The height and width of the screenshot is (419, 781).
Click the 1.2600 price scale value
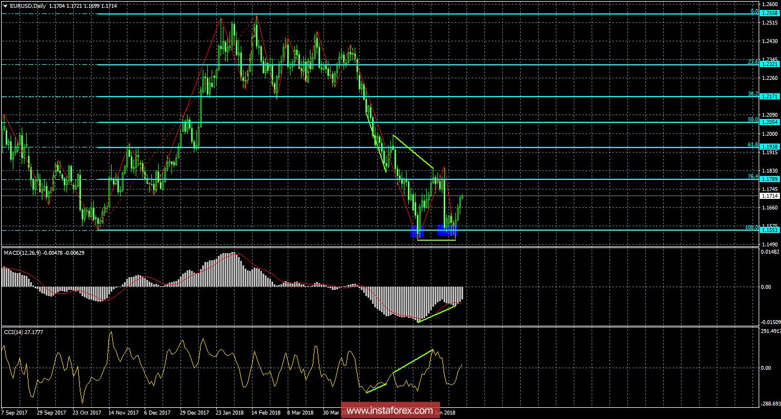click(x=770, y=4)
